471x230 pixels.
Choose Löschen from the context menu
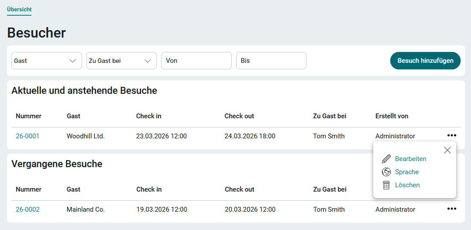pyautogui.click(x=407, y=185)
